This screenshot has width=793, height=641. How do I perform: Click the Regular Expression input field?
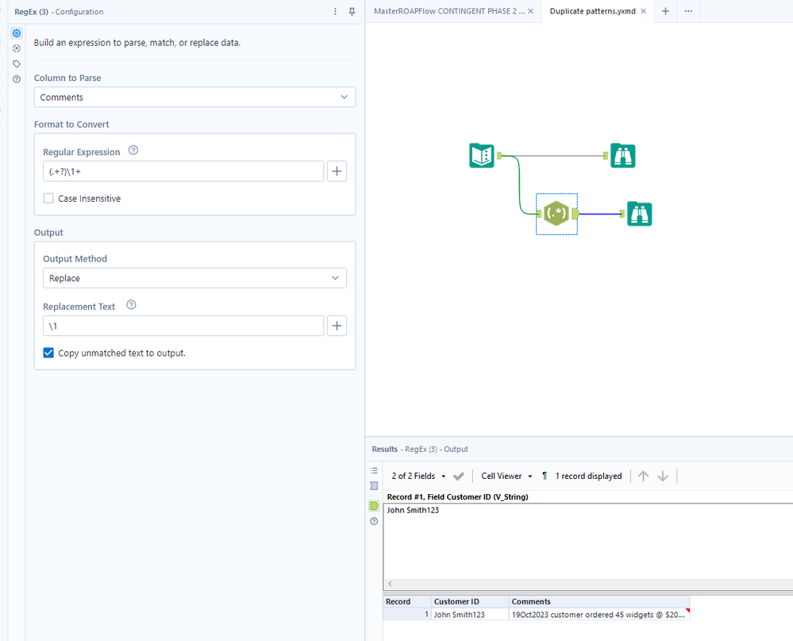point(183,172)
